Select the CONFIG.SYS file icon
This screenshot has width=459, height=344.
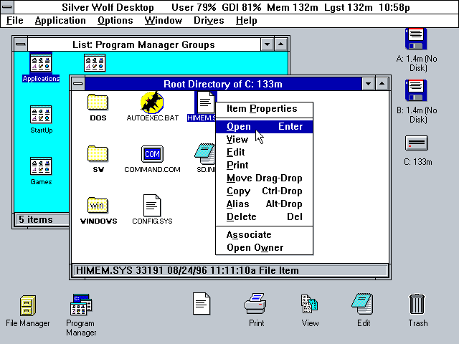click(x=152, y=206)
